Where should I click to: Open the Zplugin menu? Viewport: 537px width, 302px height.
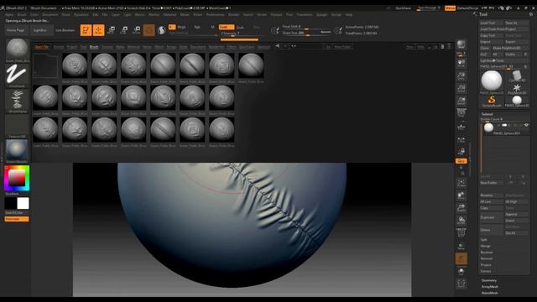coord(321,15)
